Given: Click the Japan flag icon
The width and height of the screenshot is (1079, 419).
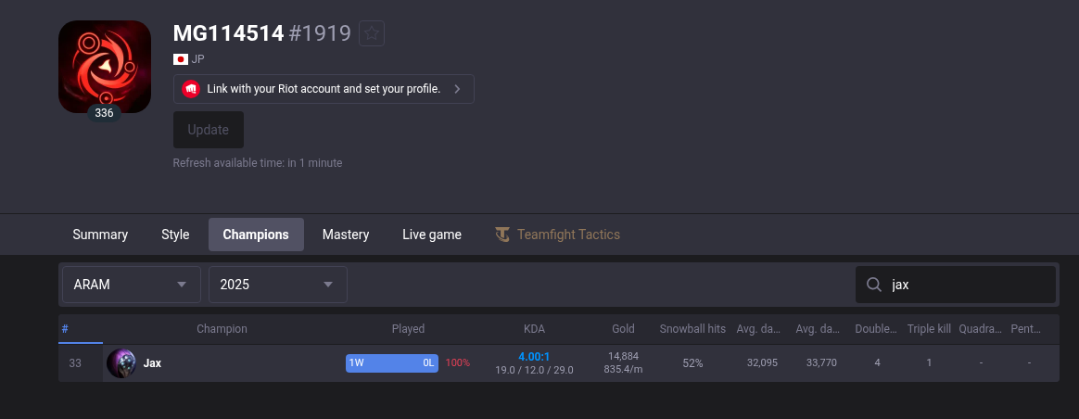Looking at the screenshot, I should tap(180, 59).
